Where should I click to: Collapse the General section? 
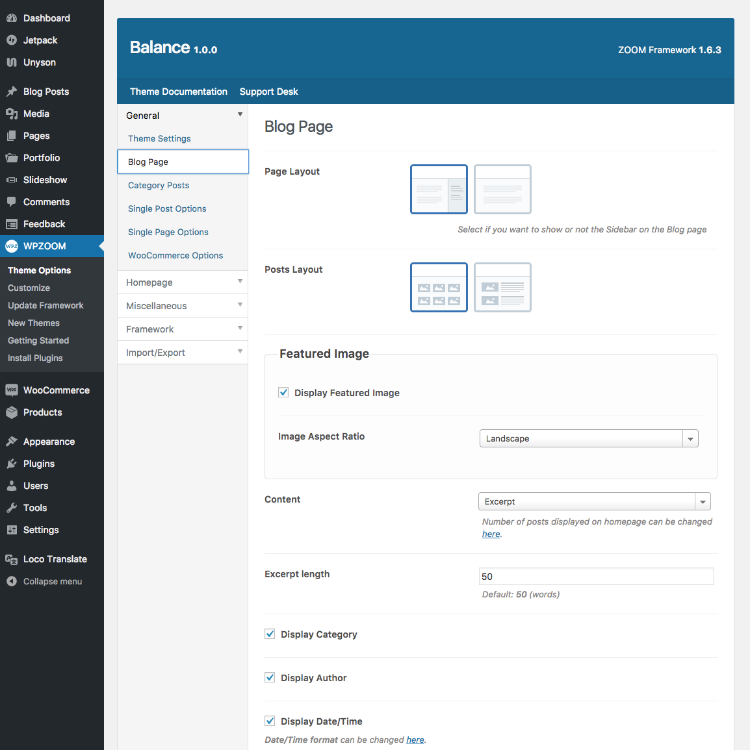183,116
